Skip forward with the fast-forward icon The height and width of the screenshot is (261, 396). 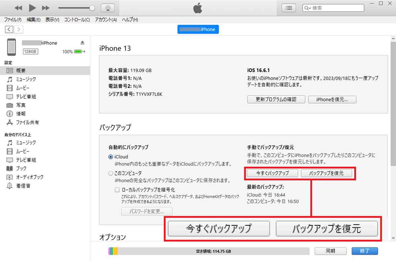(46, 8)
